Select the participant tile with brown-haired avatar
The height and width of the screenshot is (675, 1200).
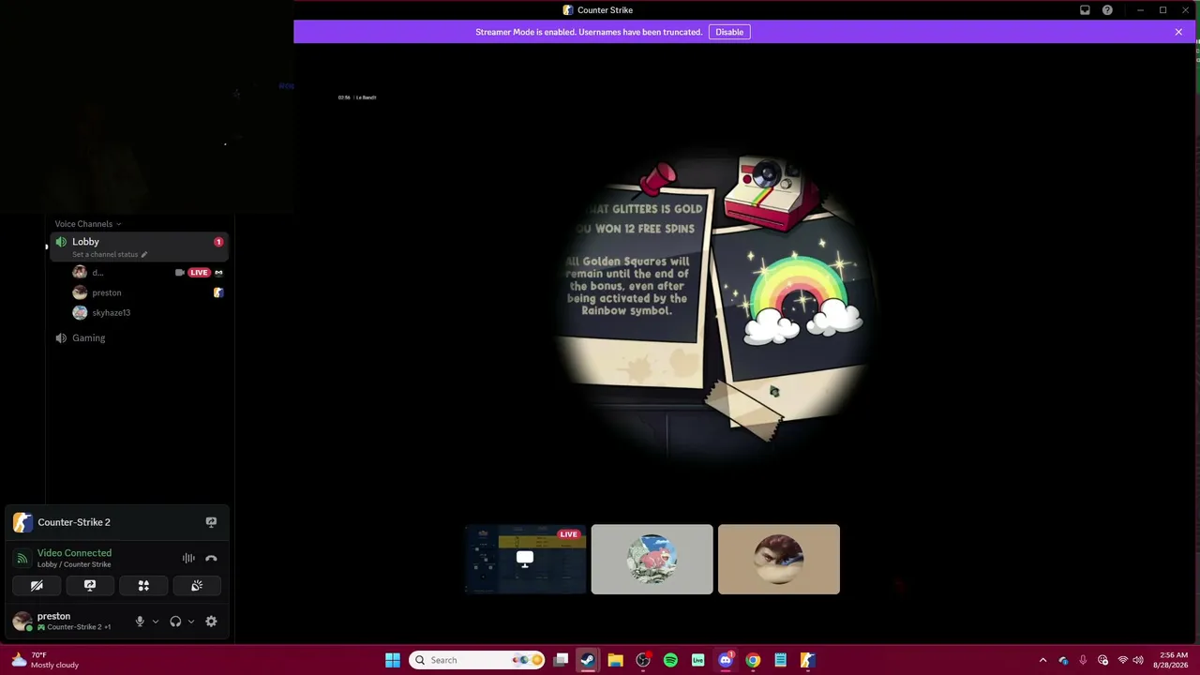779,560
